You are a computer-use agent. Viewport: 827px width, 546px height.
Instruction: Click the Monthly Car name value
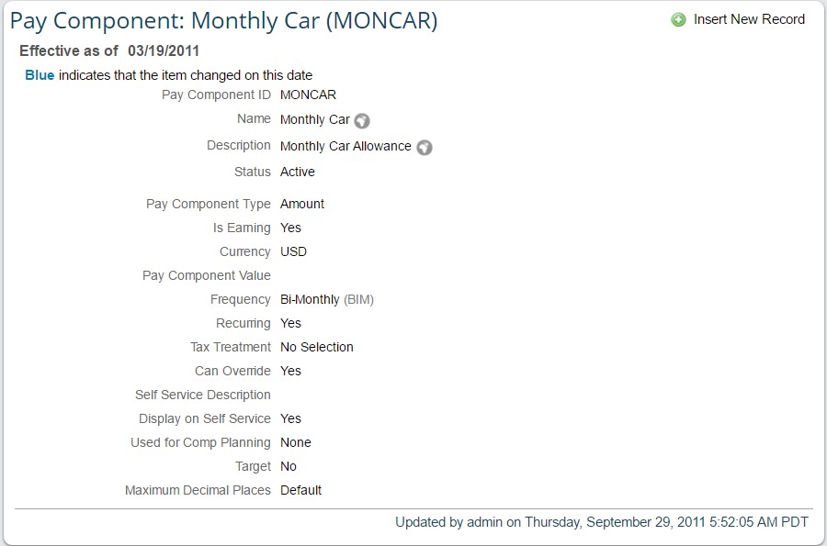tap(315, 120)
